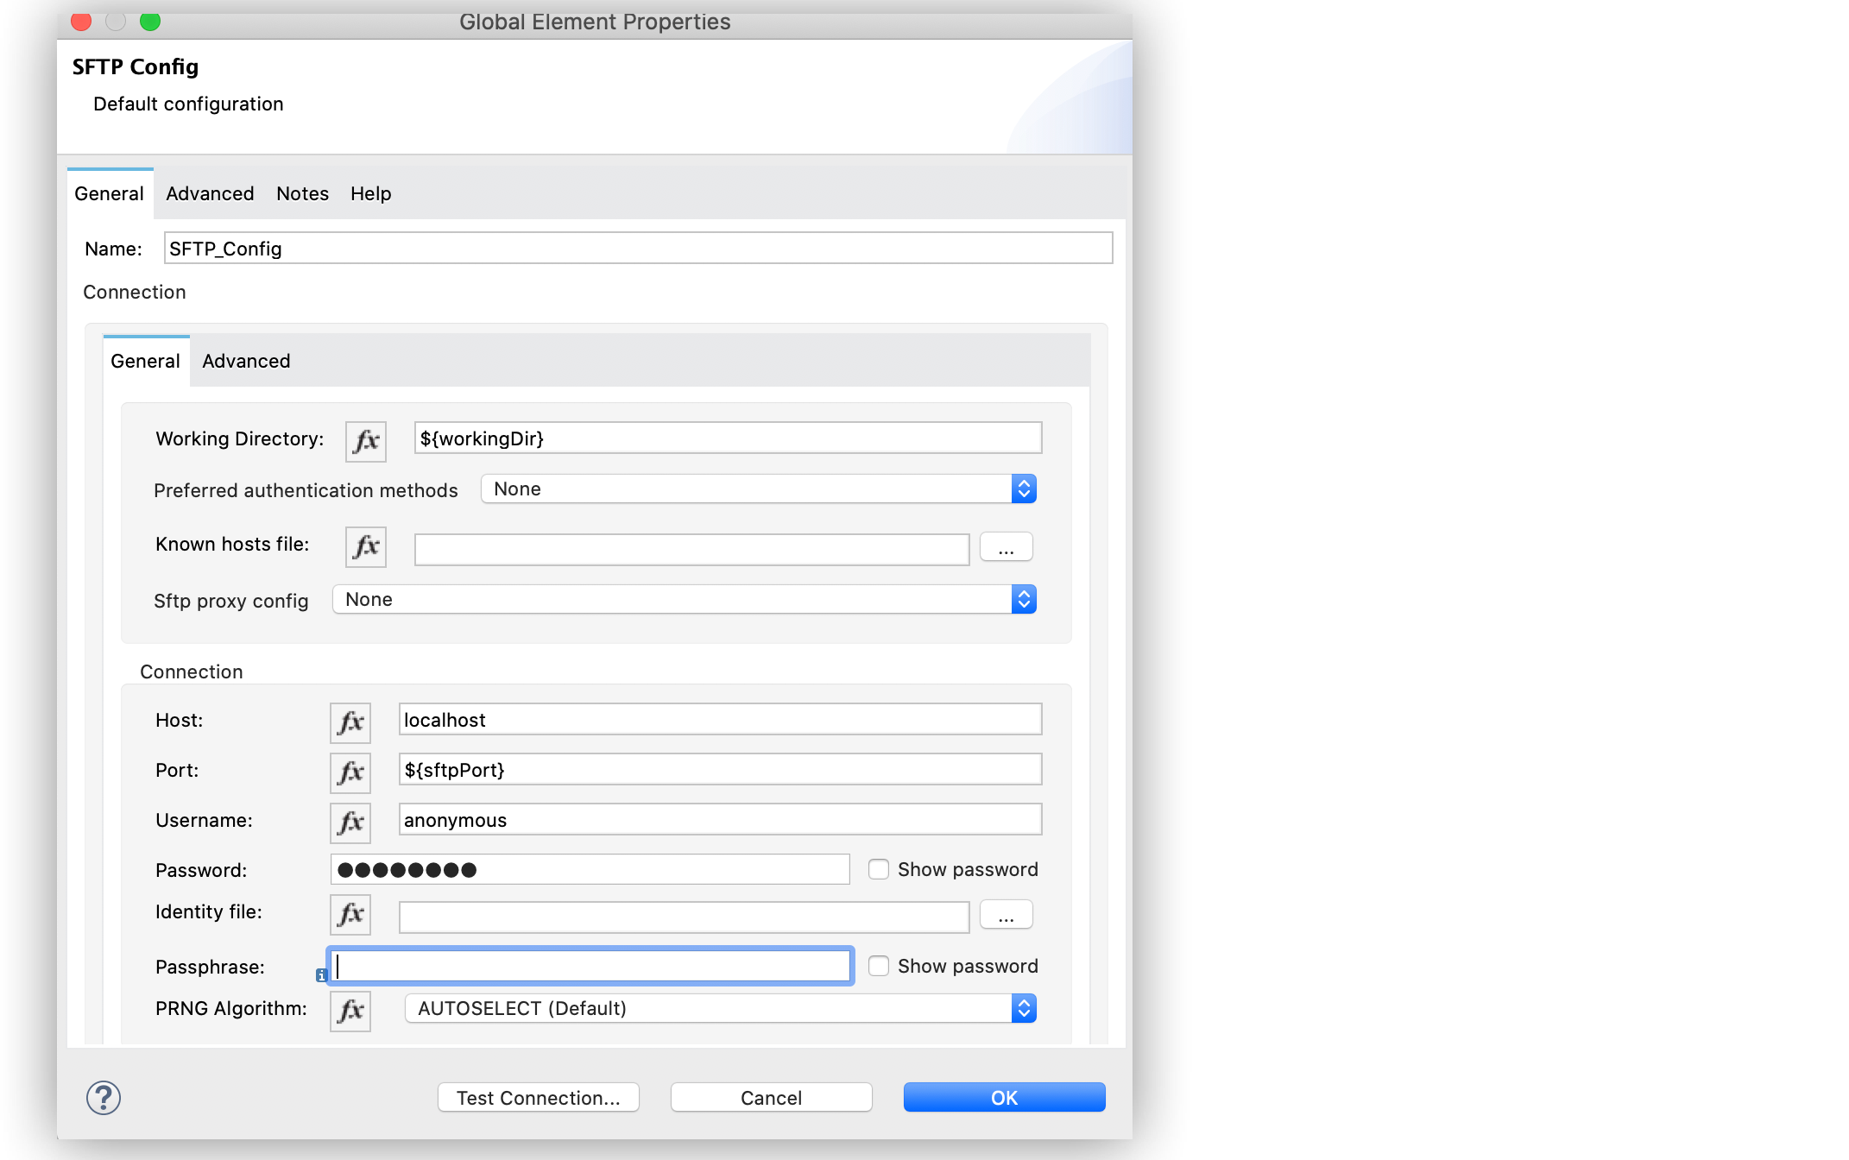Viewport: 1849px width, 1160px height.
Task: Browse for a Known hosts file
Action: click(x=1005, y=546)
